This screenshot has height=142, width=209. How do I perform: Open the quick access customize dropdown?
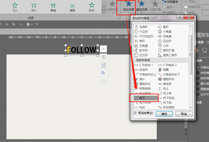pyautogui.click(x=37, y=24)
